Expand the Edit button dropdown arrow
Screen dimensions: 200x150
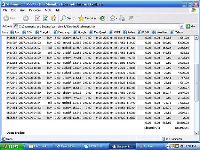tap(137, 18)
